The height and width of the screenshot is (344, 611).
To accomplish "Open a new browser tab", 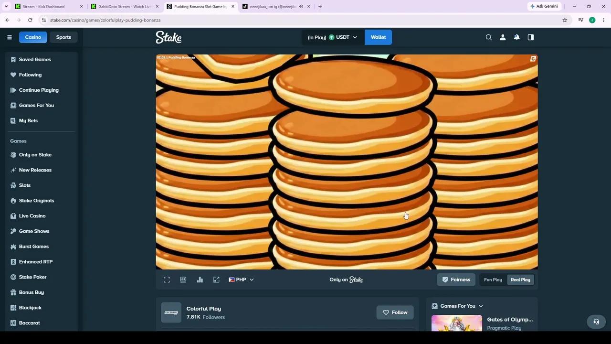I will click(x=320, y=6).
